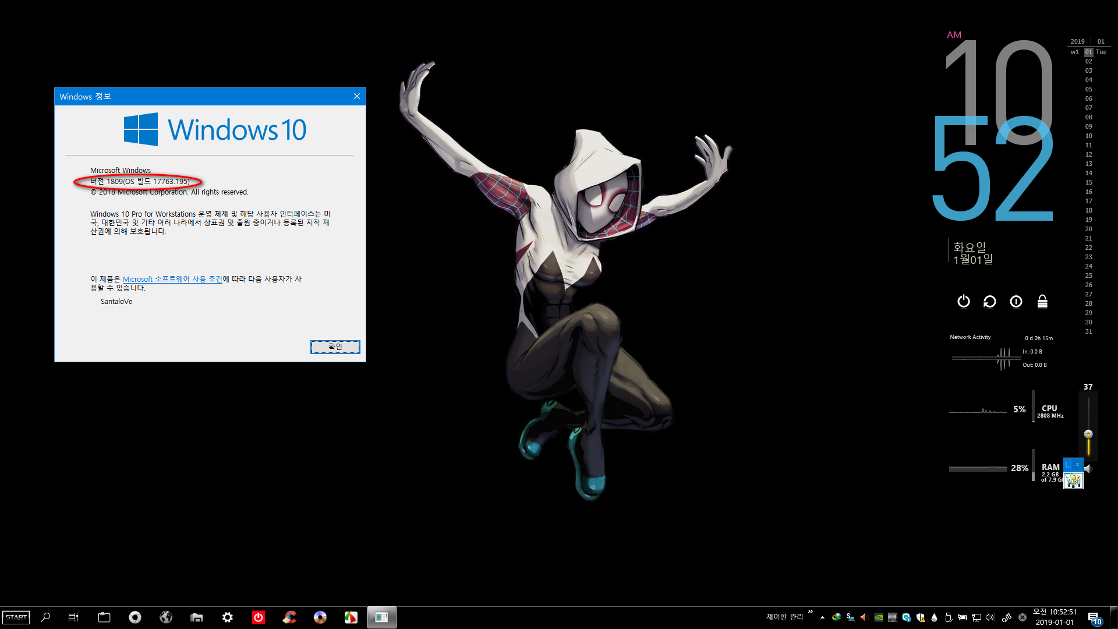Viewport: 1118px width, 629px height.
Task: Open Task View on the taskbar
Action: click(73, 617)
